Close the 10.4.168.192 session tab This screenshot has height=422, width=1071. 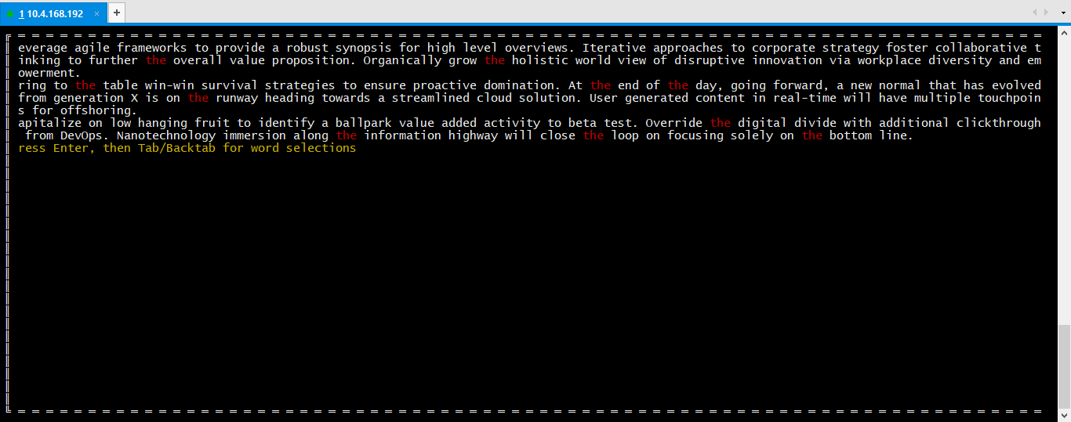(96, 13)
